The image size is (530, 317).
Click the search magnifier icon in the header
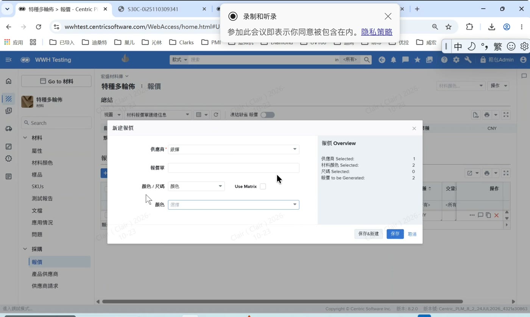366,60
